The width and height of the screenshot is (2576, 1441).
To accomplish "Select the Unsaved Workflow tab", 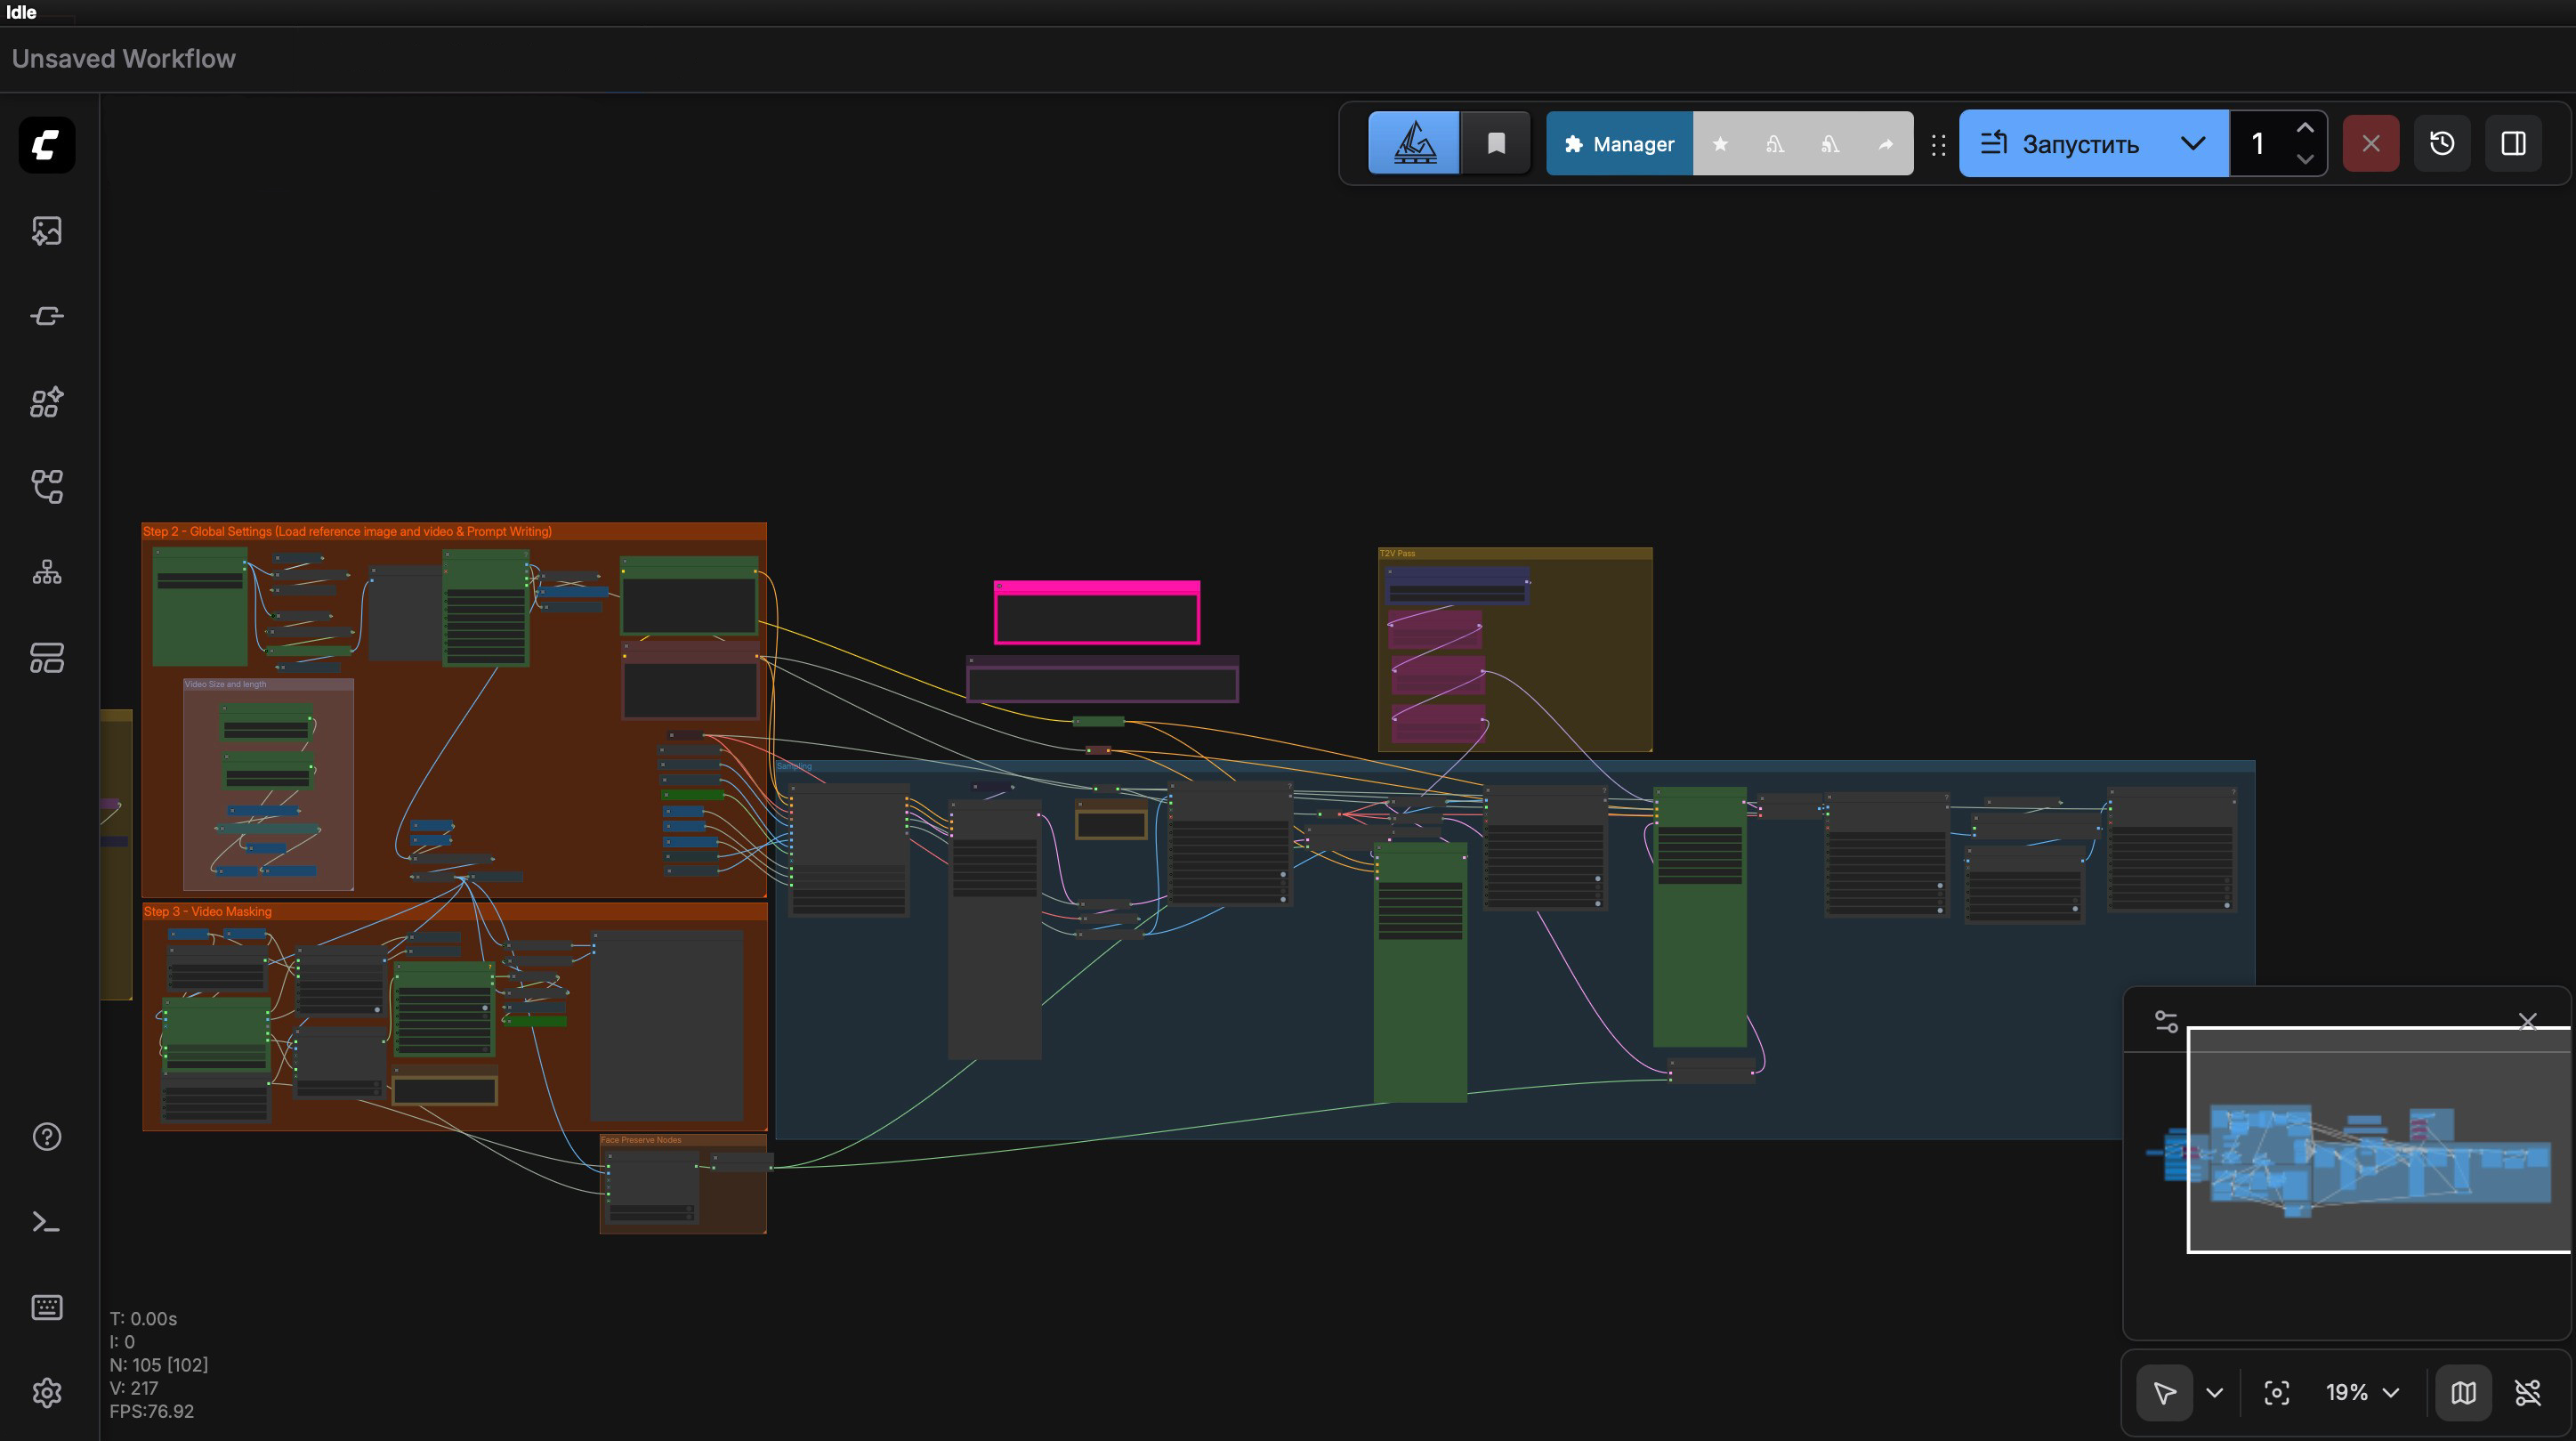I will [x=124, y=59].
